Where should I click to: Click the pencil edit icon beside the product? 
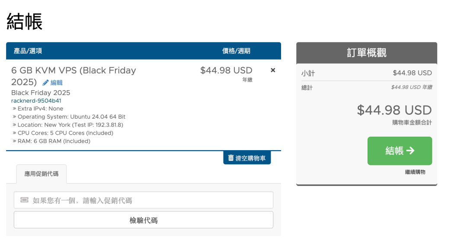(x=45, y=83)
